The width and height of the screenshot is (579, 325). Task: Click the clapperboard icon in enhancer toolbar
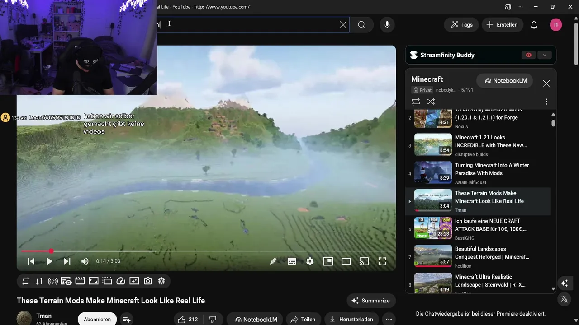[x=80, y=281]
